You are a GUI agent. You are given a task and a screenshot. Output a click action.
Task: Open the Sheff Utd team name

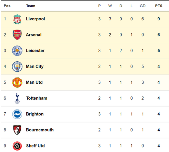click(x=35, y=146)
